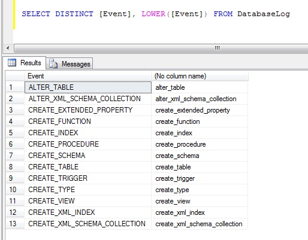Click the create_schema lowercase cell

pyautogui.click(x=200, y=156)
